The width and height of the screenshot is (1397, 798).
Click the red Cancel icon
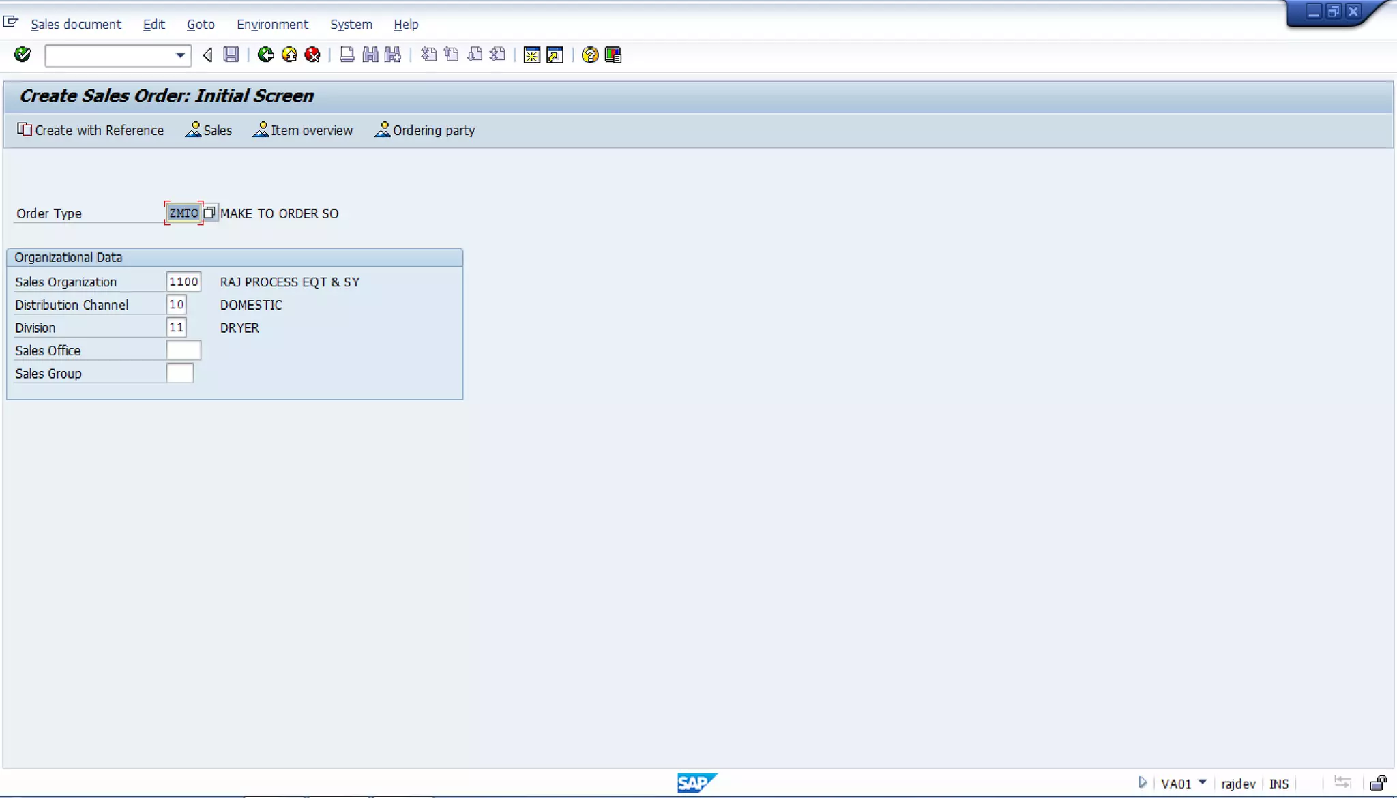[x=312, y=55]
